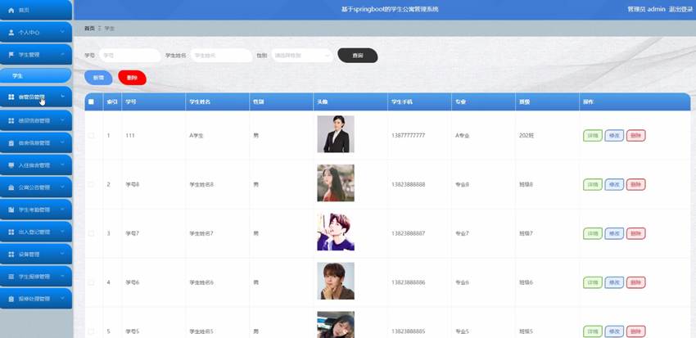Click the building icon for 公寓公告管理
Image resolution: width=696 pixels, height=338 pixels.
(11, 187)
